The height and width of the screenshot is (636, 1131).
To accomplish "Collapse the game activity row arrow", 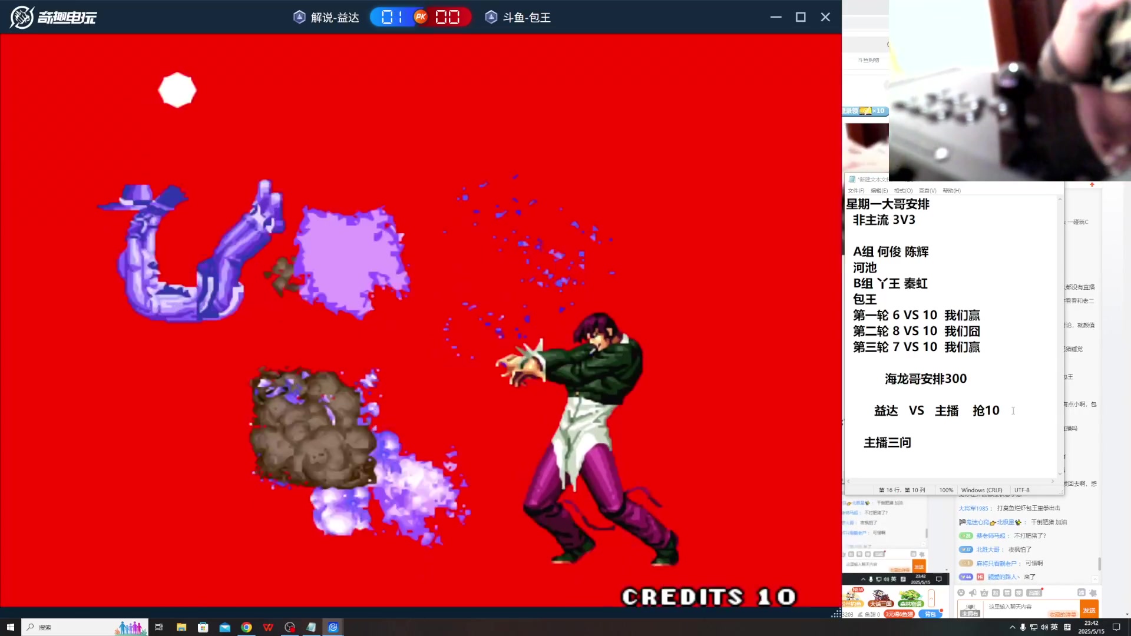I will 931,598.
